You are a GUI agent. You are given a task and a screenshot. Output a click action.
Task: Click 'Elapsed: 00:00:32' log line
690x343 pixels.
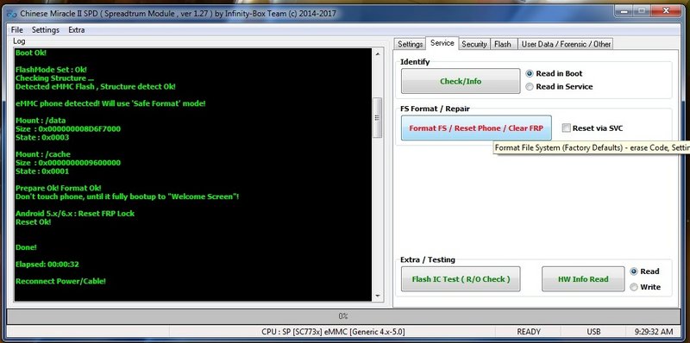[47, 265]
